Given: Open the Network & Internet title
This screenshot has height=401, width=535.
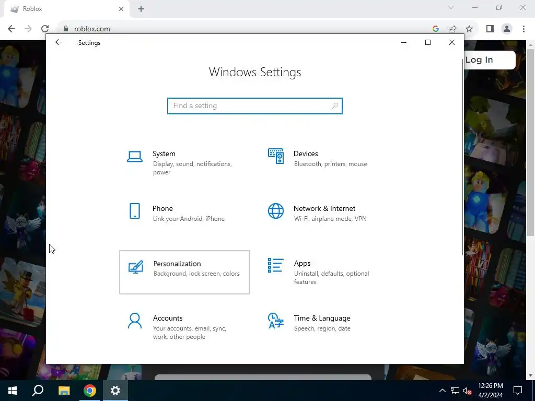Looking at the screenshot, I should pyautogui.click(x=324, y=208).
